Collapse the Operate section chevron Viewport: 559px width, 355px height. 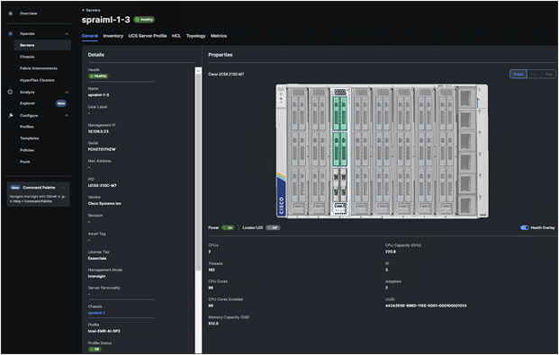(67, 34)
